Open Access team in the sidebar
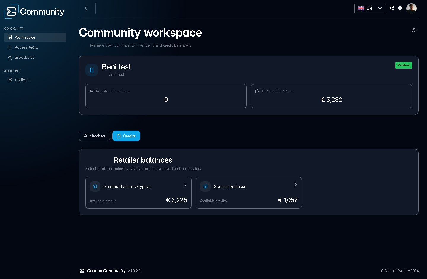This screenshot has width=427, height=279. (x=35, y=47)
